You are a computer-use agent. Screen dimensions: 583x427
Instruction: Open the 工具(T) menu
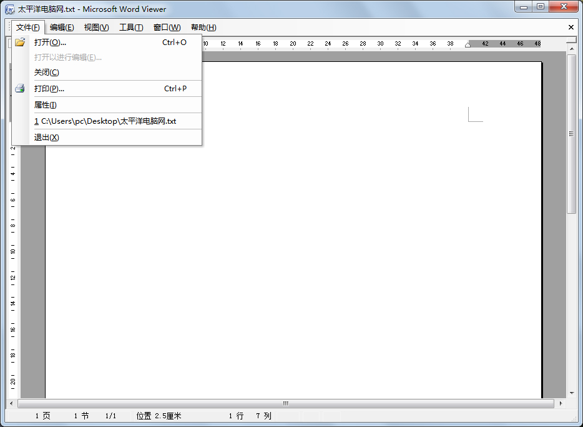tap(131, 27)
